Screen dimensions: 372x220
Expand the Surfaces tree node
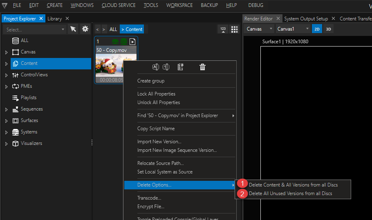pyautogui.click(x=7, y=121)
